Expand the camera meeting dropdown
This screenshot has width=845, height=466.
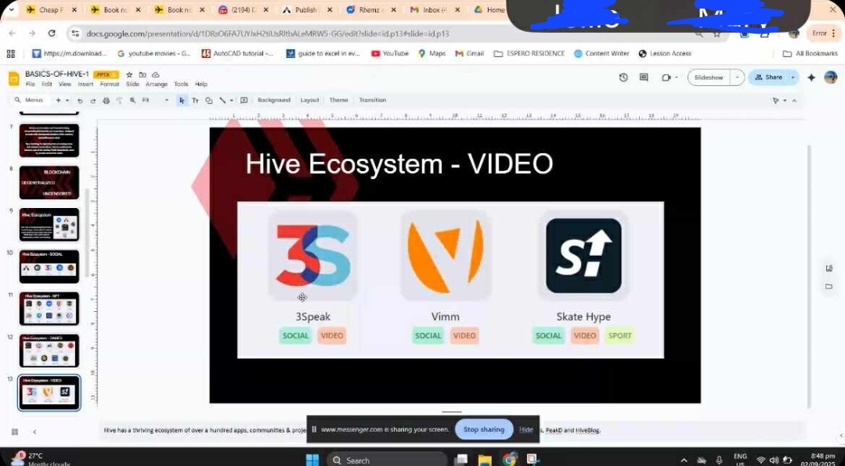point(677,77)
